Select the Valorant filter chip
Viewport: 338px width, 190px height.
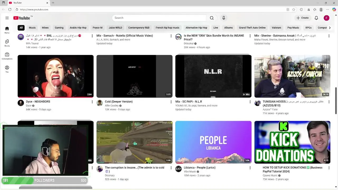[x=276, y=28]
